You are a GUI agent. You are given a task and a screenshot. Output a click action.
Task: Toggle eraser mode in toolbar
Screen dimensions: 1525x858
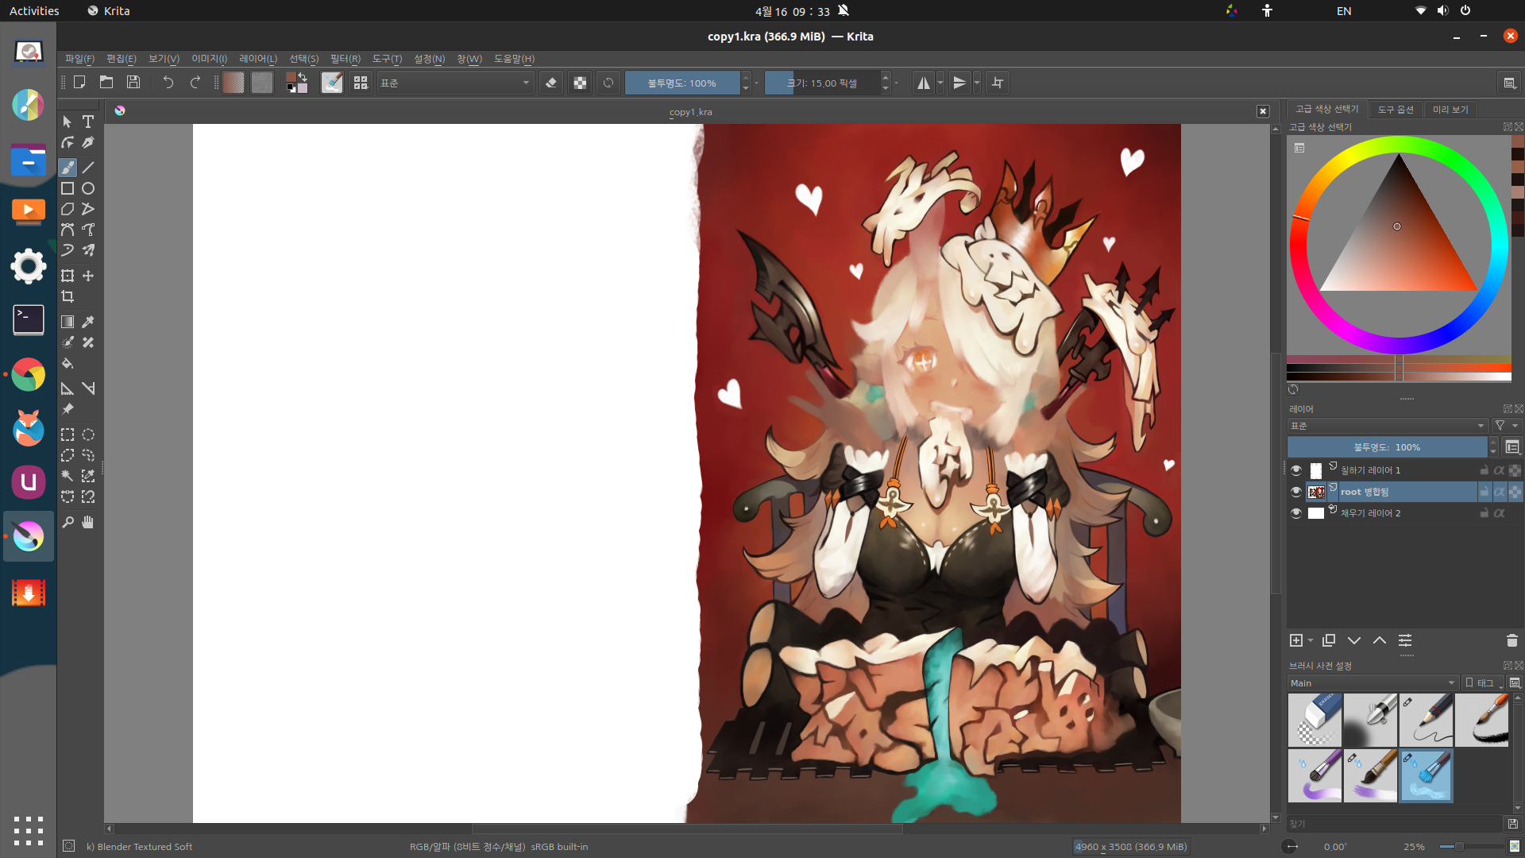[551, 83]
